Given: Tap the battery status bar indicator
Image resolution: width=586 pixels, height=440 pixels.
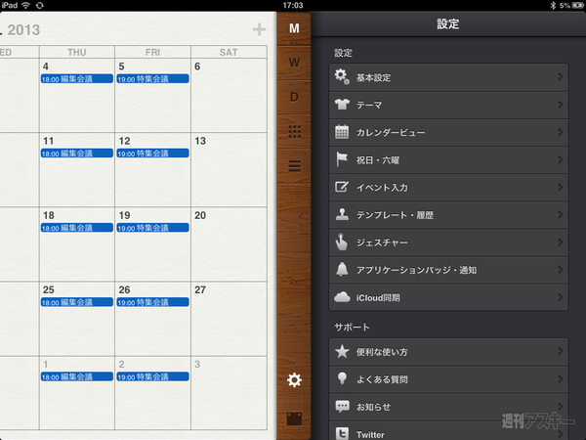Looking at the screenshot, I should 578,5.
